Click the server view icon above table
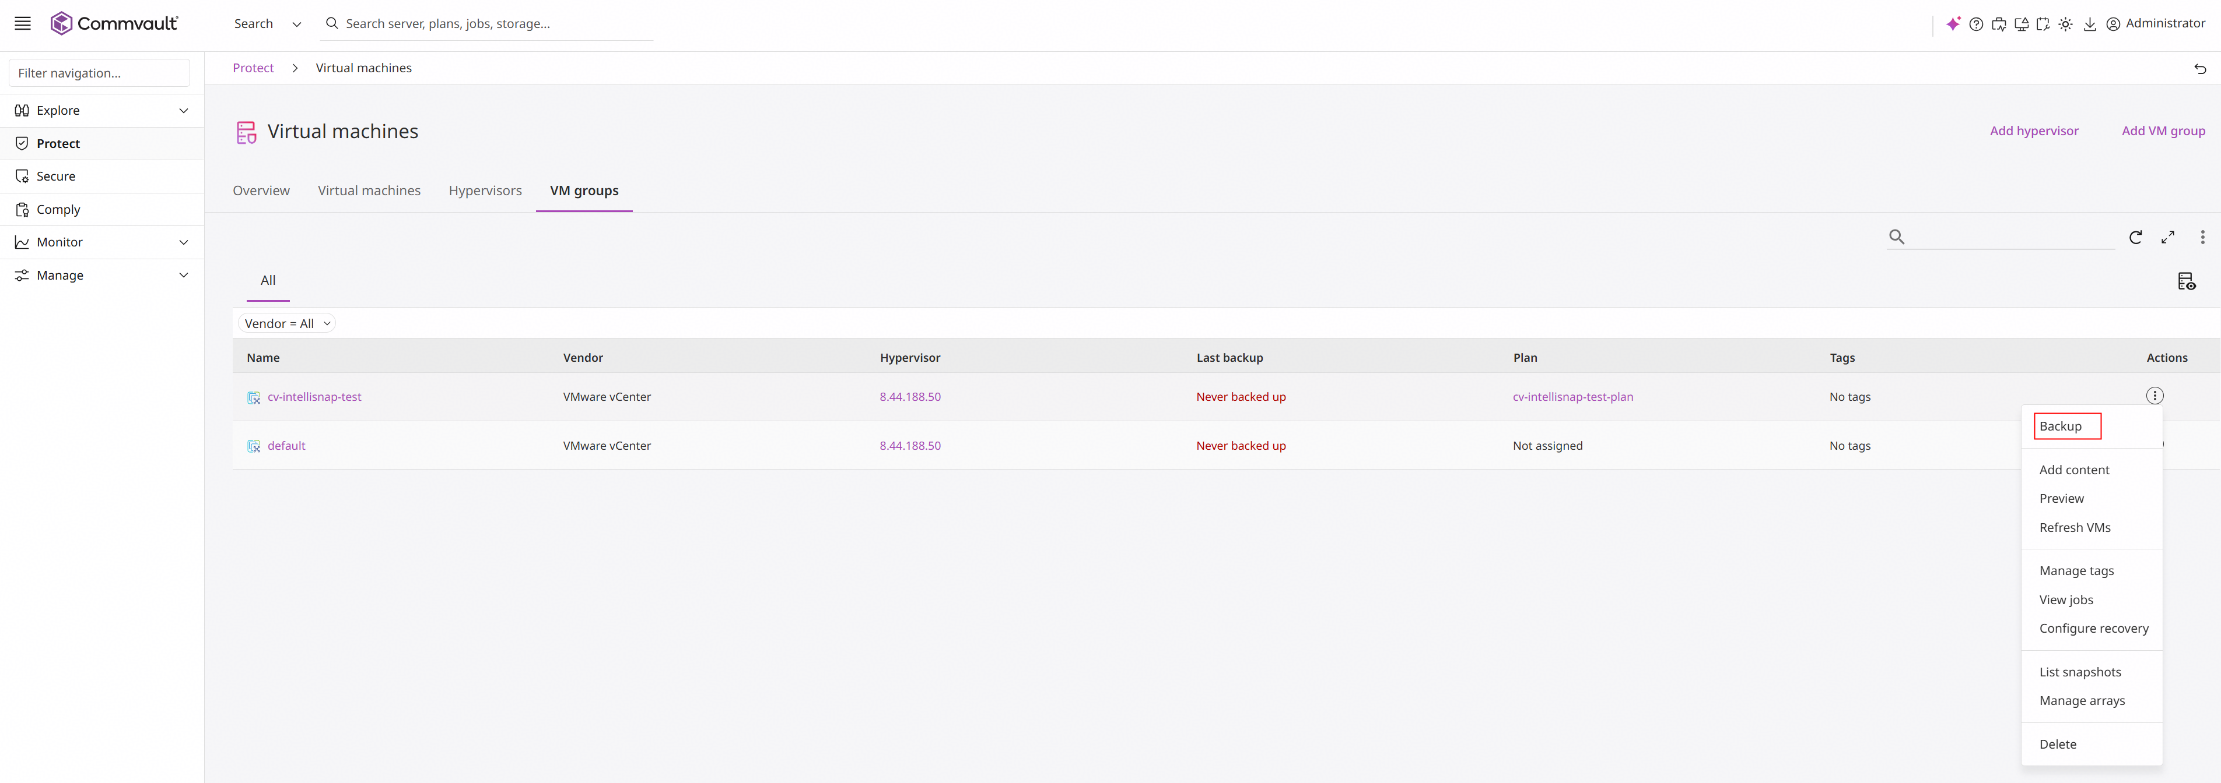The height and width of the screenshot is (783, 2221). coord(2187,281)
